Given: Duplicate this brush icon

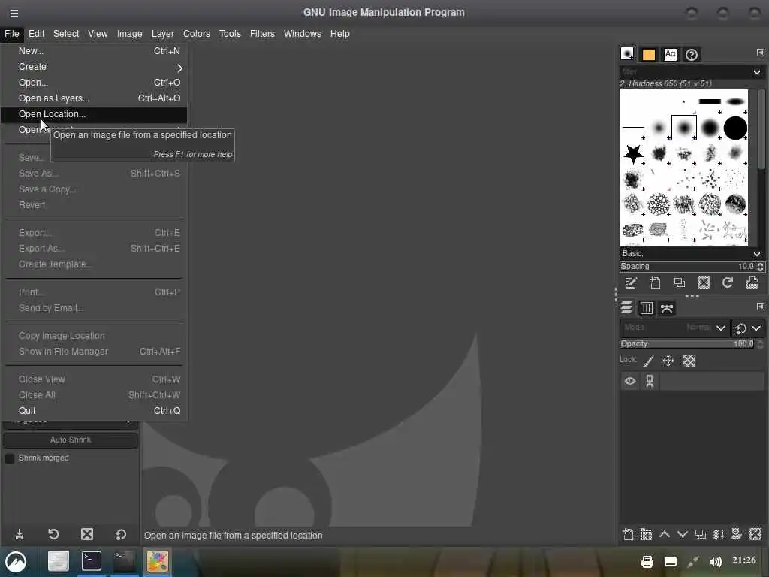Looking at the screenshot, I should [679, 282].
